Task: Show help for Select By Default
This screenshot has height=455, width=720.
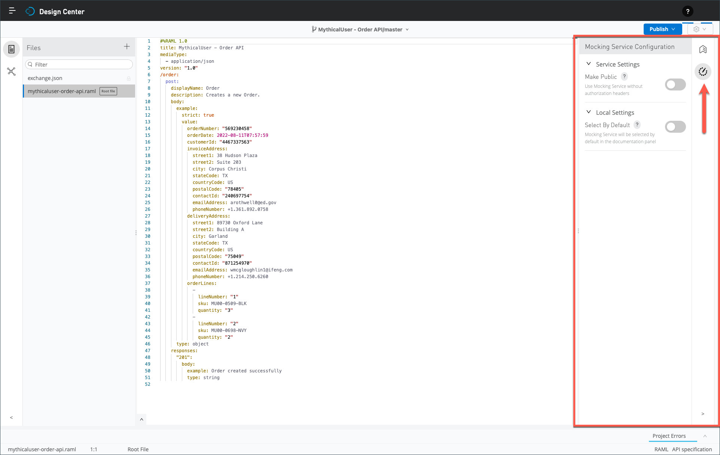Action: [x=637, y=124]
